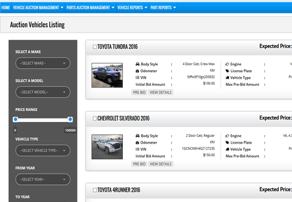Viewport: 292px width, 202px height.
Task: Open the Vehicle Auction Management menu
Action: pyautogui.click(x=38, y=8)
